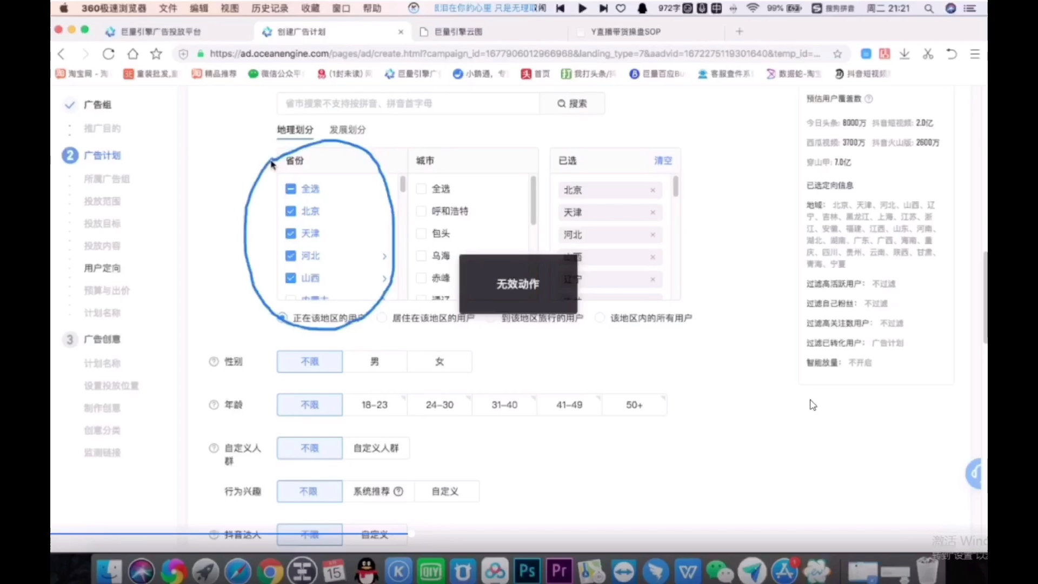This screenshot has height=584, width=1038.
Task: Switch to 发展划分 tab
Action: pyautogui.click(x=347, y=129)
